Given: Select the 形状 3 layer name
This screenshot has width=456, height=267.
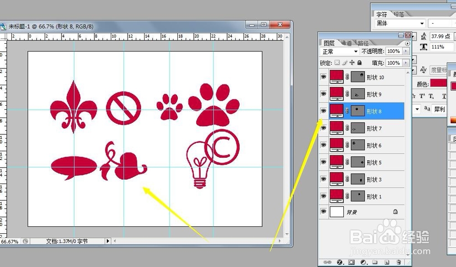Looking at the screenshot, I should click(374, 180).
